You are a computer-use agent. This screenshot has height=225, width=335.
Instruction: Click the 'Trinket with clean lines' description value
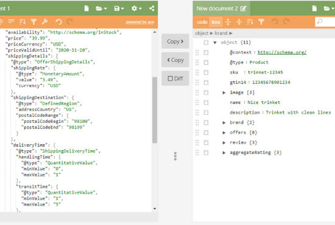(x=298, y=112)
